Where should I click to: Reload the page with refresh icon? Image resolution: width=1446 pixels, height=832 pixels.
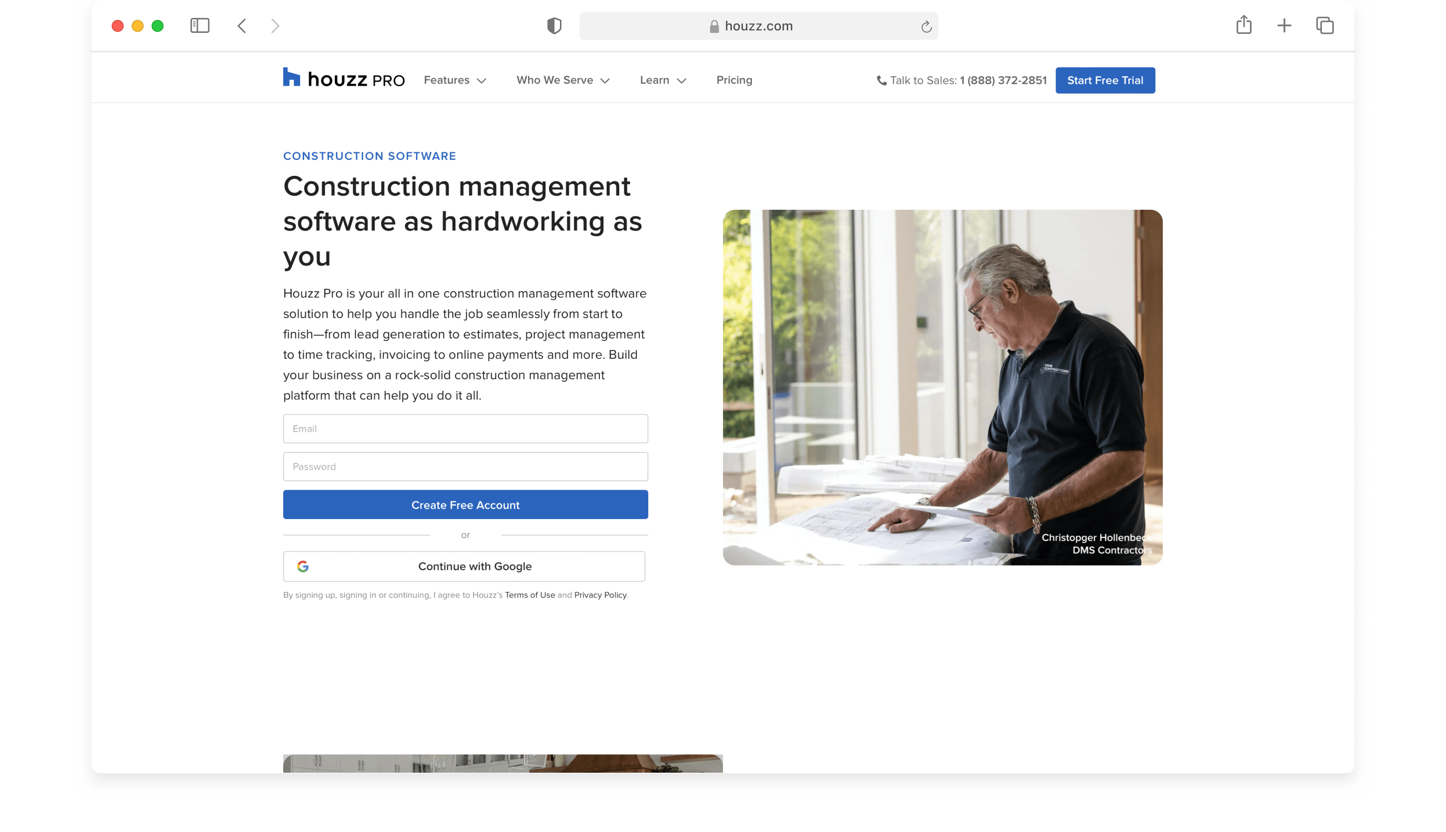[926, 27]
